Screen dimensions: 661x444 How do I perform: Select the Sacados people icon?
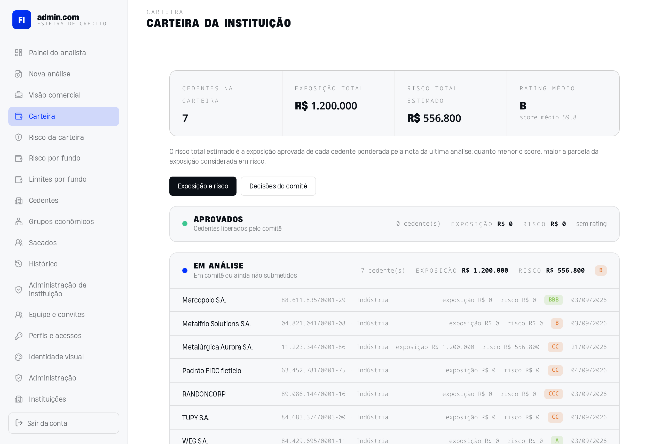point(19,243)
